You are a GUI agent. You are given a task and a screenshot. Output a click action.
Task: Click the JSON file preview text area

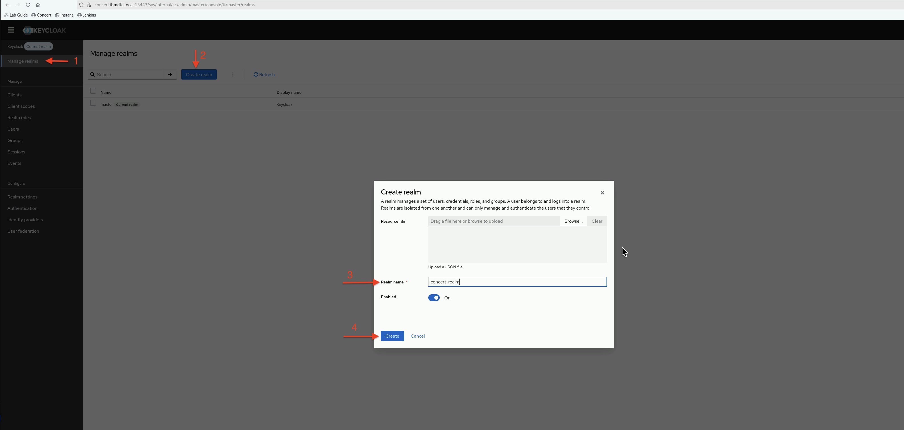point(517,244)
